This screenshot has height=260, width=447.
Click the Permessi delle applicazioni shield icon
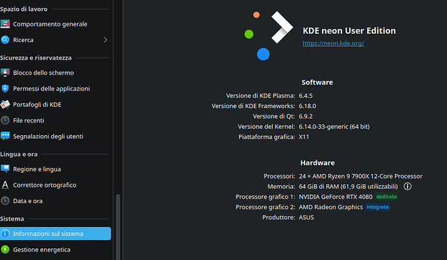pyautogui.click(x=5, y=89)
